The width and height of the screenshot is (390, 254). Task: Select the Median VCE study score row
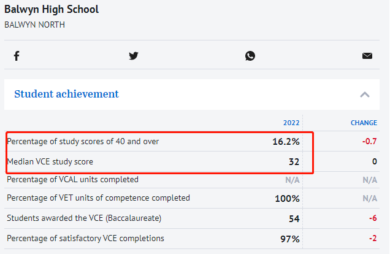(192, 161)
